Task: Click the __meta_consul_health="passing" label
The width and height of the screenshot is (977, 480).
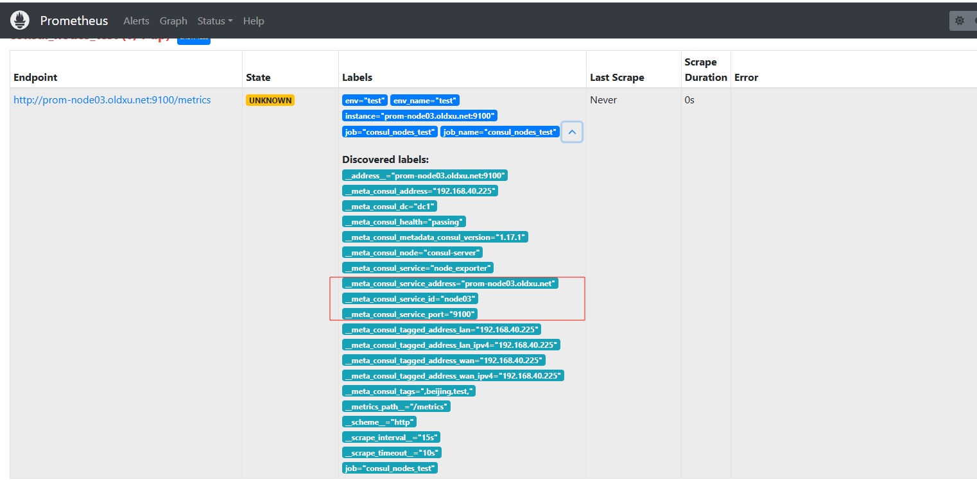Action: point(403,222)
